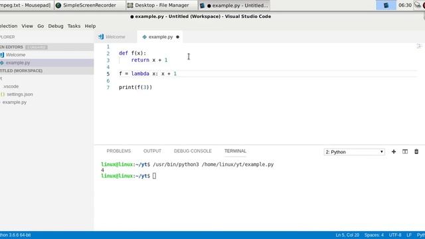425x239 pixels.
Task: Collapse the Untitled (Workspace) section header
Action: click(46, 71)
